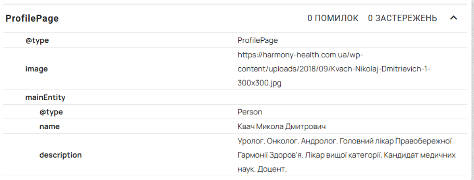Click the image property label
The image size is (474, 180).
(37, 69)
